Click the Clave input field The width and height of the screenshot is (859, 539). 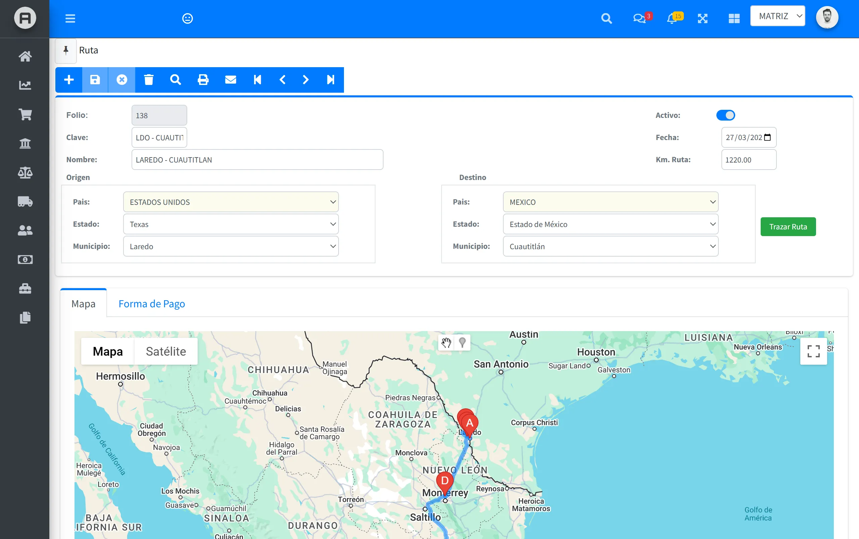[159, 137]
